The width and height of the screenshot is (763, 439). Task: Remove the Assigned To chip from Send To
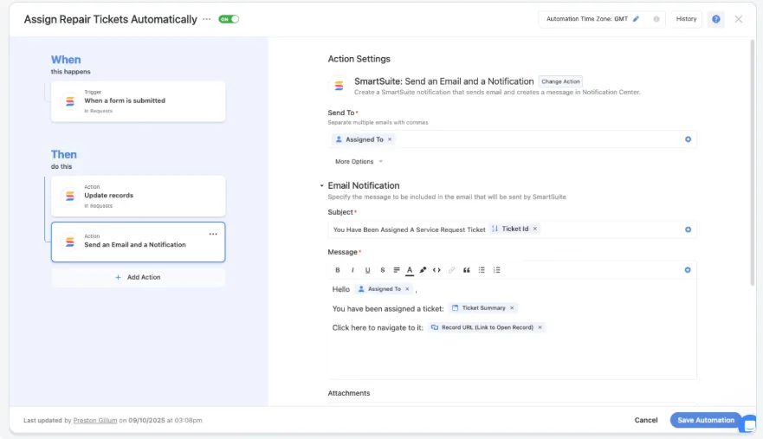[390, 139]
